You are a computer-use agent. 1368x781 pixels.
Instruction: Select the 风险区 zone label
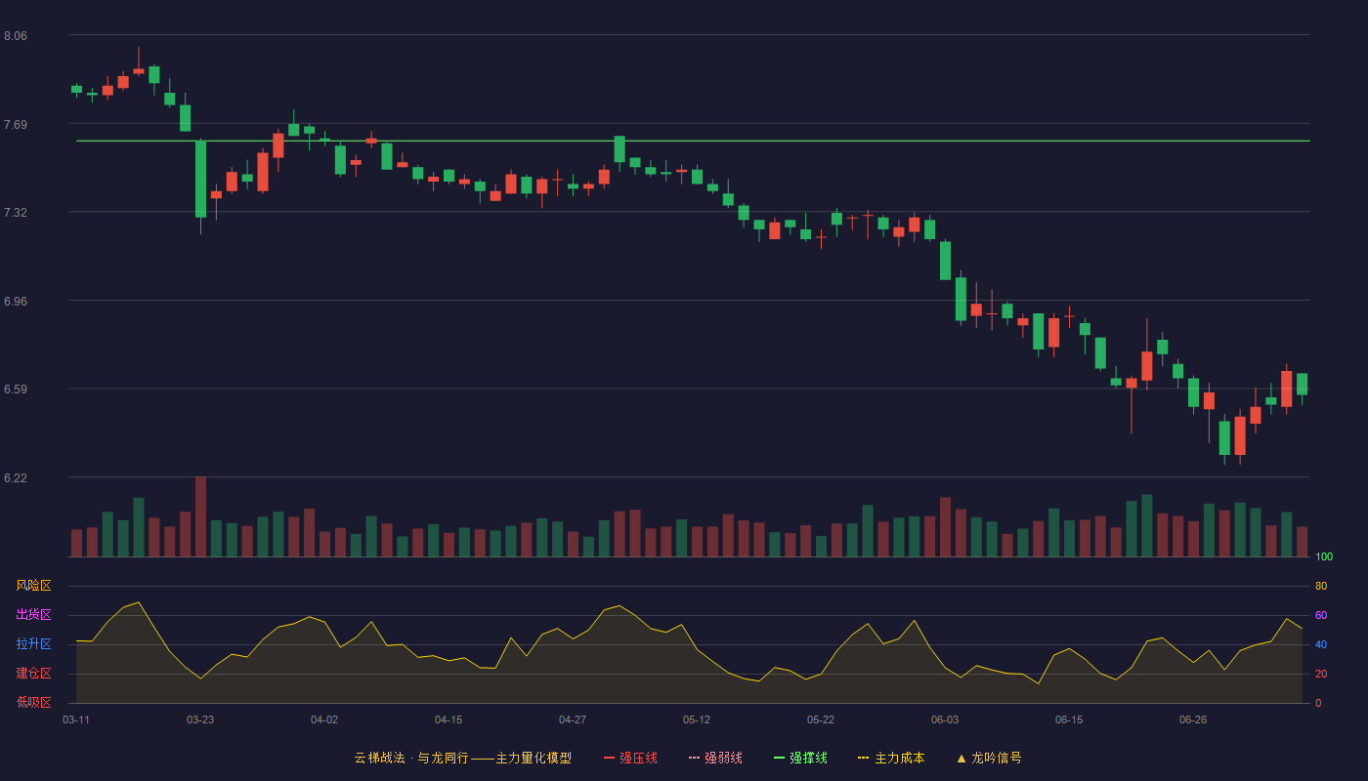click(x=33, y=586)
